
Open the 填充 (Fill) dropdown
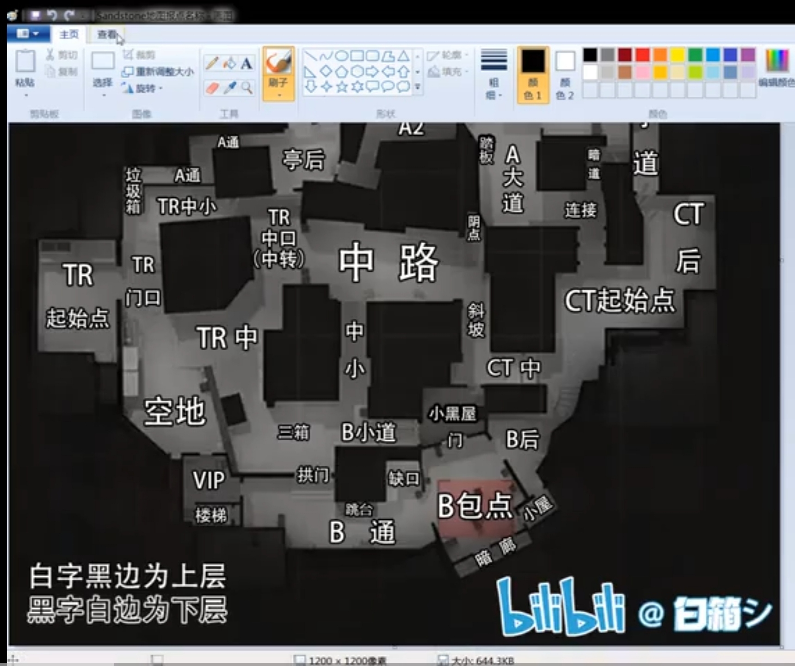pos(447,72)
